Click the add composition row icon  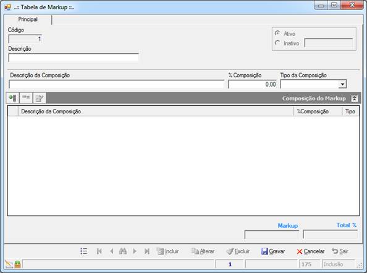tap(12, 98)
